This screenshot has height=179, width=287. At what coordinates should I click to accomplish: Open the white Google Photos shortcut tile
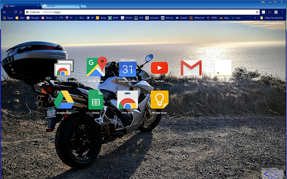point(223,68)
